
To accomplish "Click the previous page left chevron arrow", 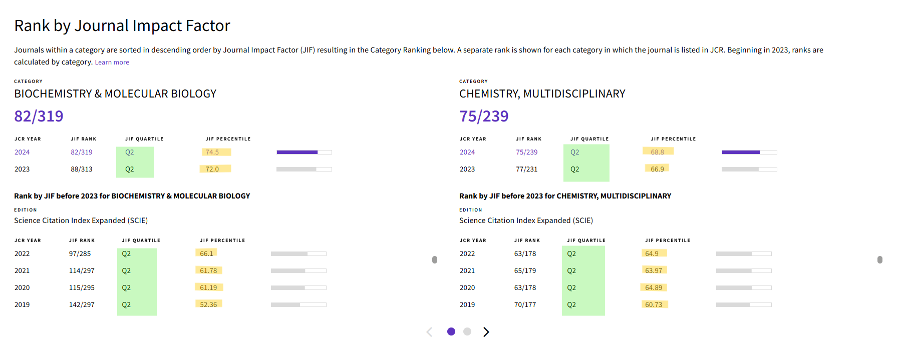I will pos(429,332).
